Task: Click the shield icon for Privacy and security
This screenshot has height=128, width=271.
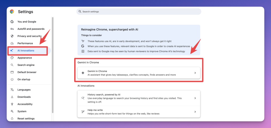Action: [x=12, y=36]
